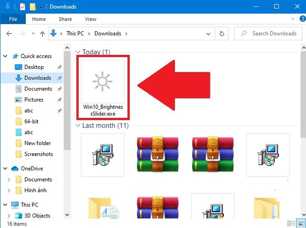Collapse the Quick access tree node
Viewport: 306px width, 228px height.
5,56
